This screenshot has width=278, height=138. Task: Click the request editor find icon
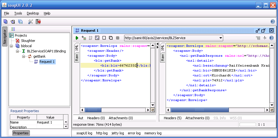coord(152,110)
